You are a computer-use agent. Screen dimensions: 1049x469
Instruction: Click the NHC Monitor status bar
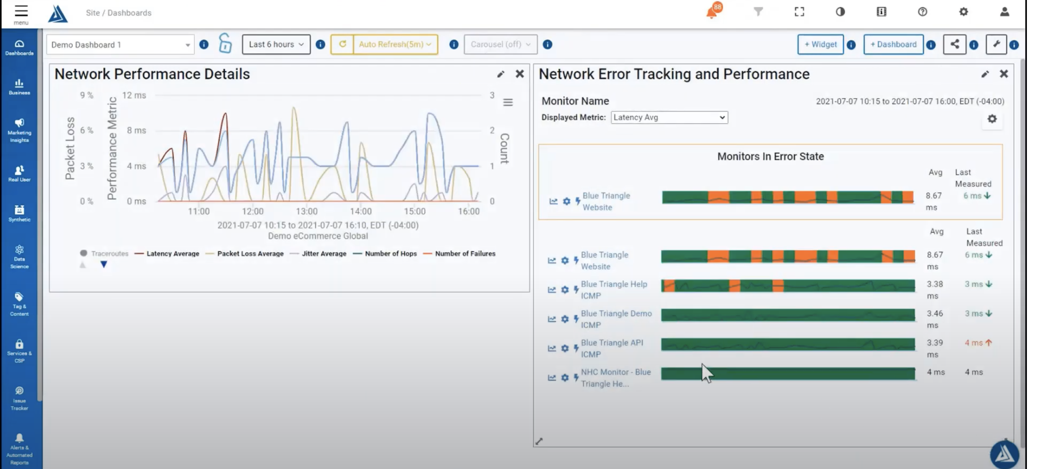(788, 374)
